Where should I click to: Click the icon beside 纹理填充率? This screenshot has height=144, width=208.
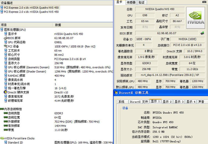[x=6, y=100]
